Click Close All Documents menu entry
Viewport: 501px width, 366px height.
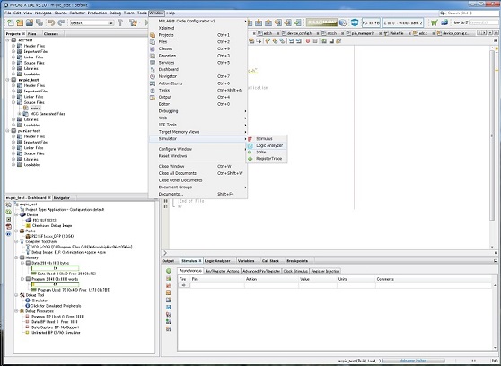click(198, 173)
